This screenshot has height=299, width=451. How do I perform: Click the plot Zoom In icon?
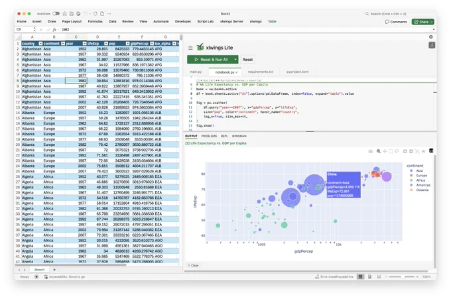click(x=405, y=151)
